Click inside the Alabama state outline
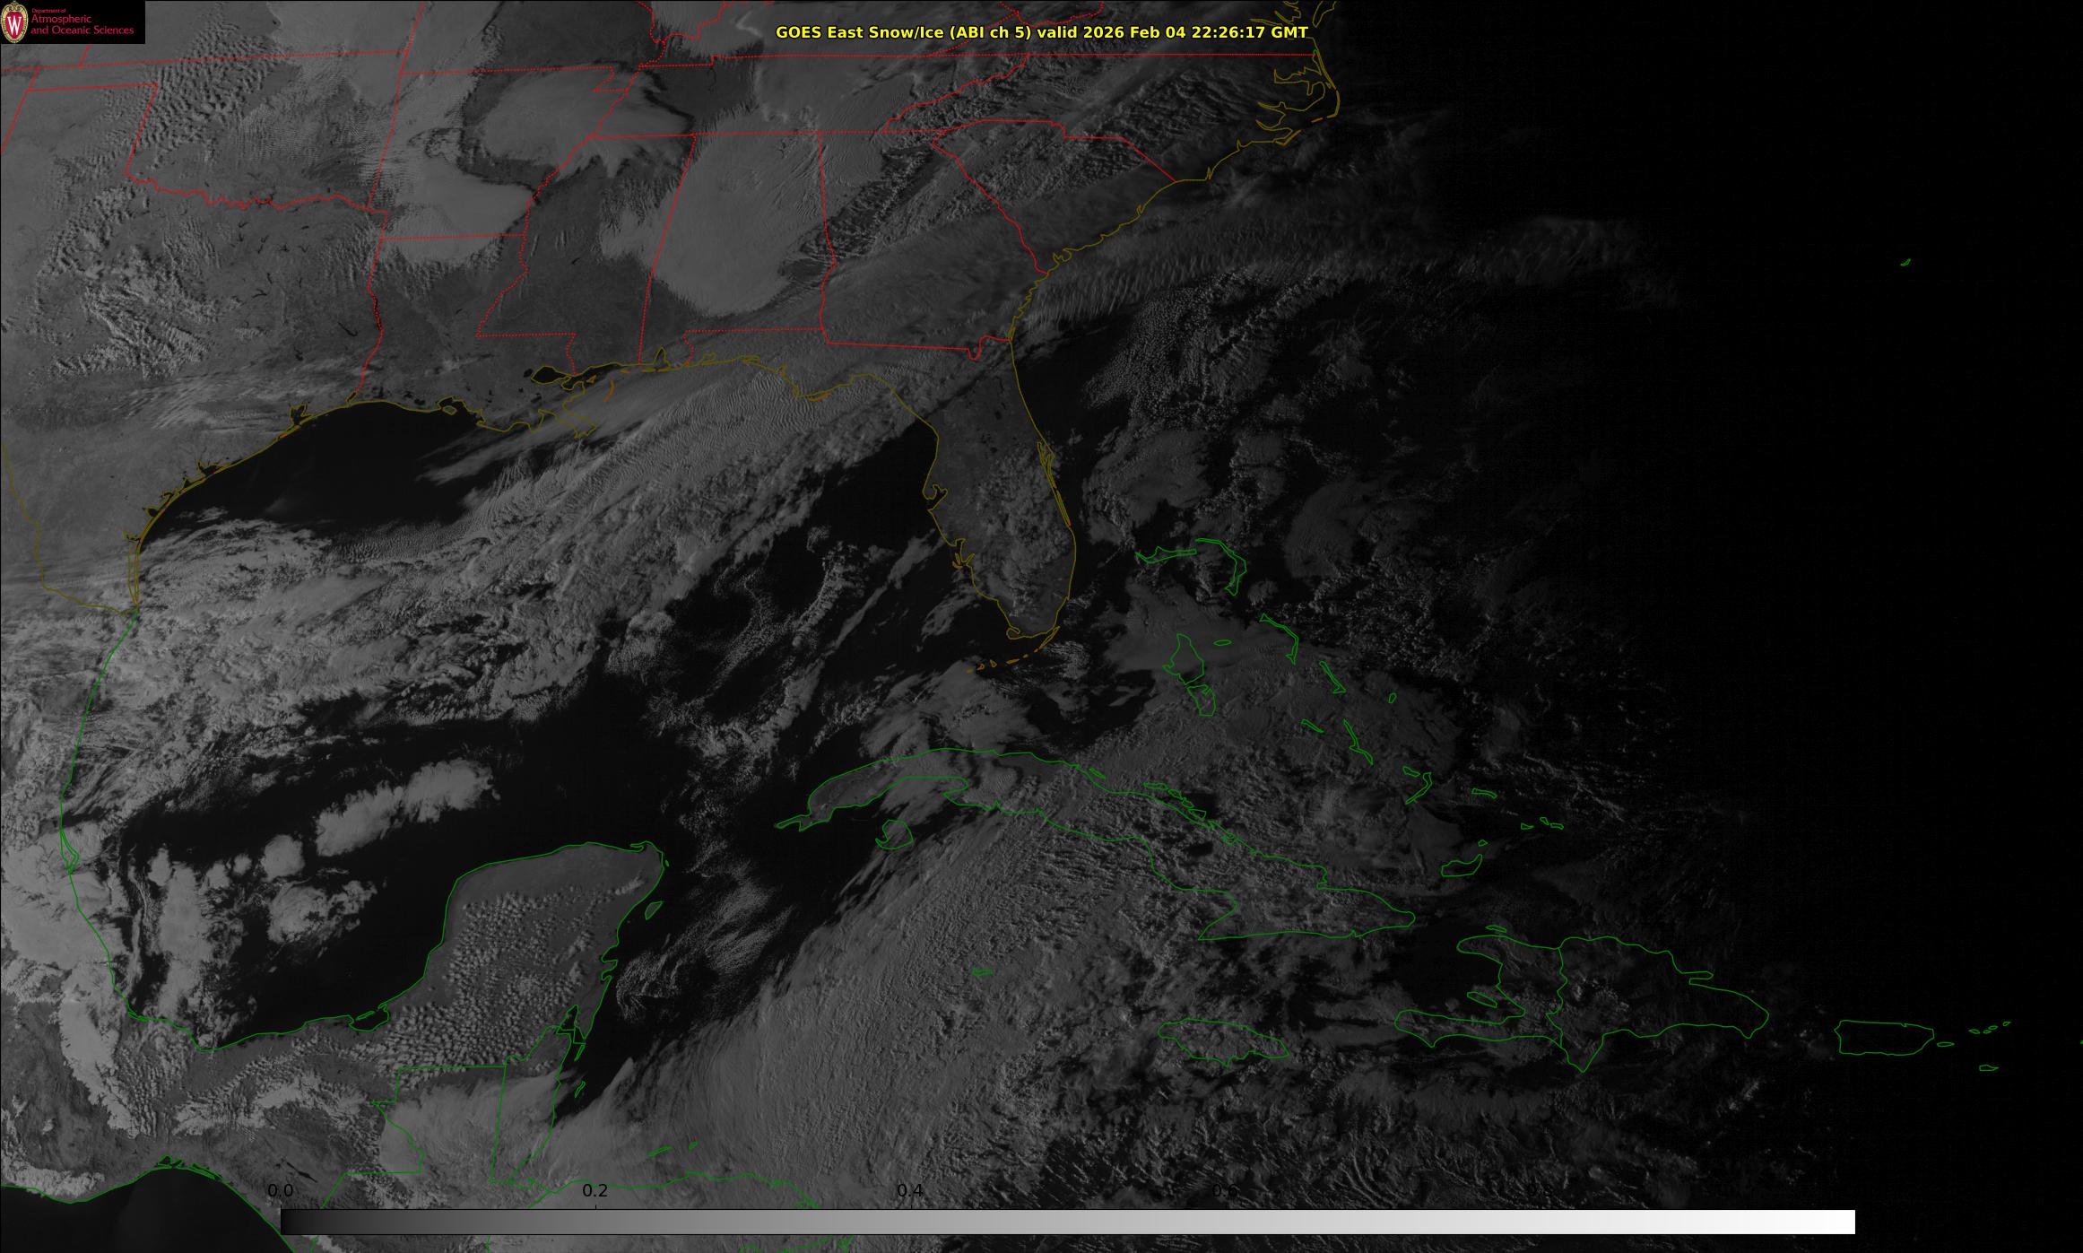This screenshot has width=2083, height=1253. click(x=744, y=233)
